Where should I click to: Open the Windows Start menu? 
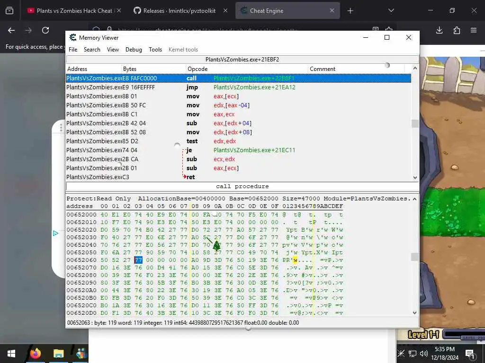click(x=11, y=354)
